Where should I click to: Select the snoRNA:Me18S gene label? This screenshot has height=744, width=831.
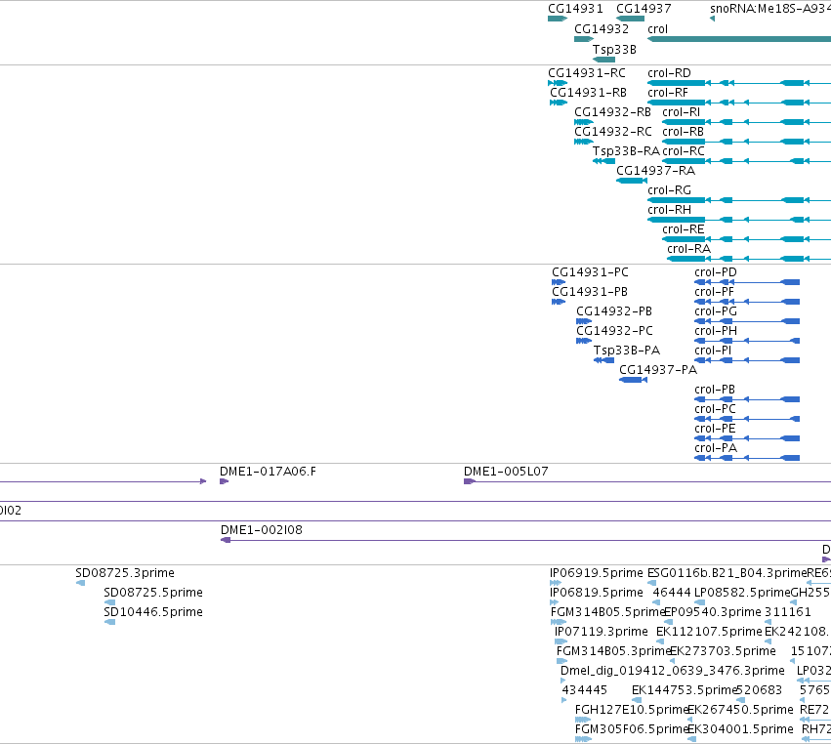click(x=770, y=9)
